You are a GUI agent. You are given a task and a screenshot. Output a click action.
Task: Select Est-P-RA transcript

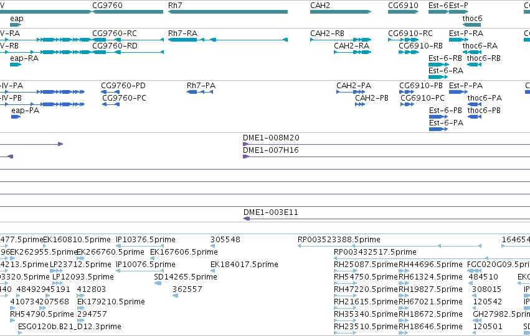coord(458,40)
